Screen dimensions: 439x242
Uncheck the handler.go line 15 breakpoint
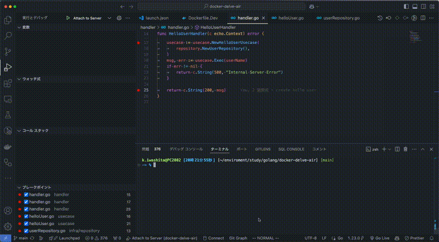pos(26,195)
